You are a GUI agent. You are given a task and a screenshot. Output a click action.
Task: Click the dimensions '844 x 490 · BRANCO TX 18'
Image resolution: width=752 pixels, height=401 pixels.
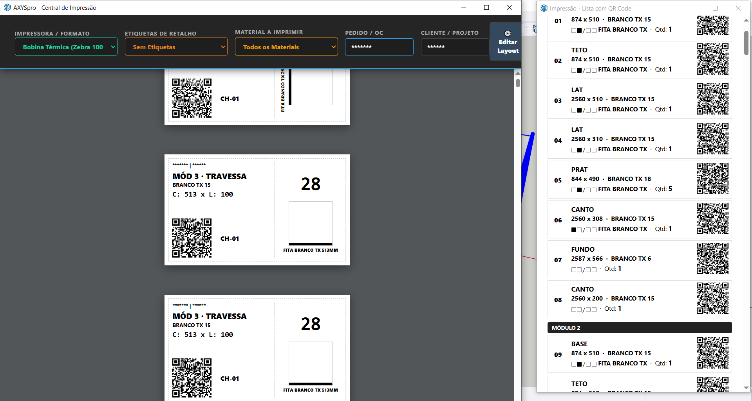(x=611, y=179)
